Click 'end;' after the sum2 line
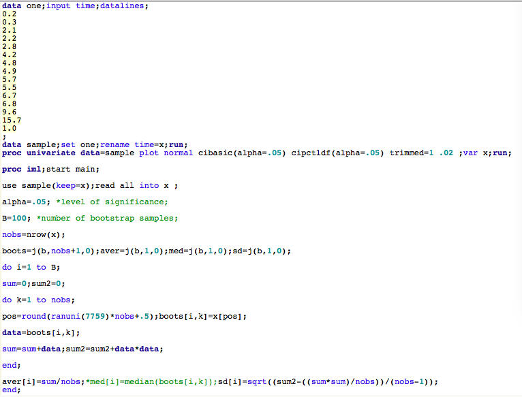Image resolution: width=522 pixels, height=397 pixels. tap(12, 365)
